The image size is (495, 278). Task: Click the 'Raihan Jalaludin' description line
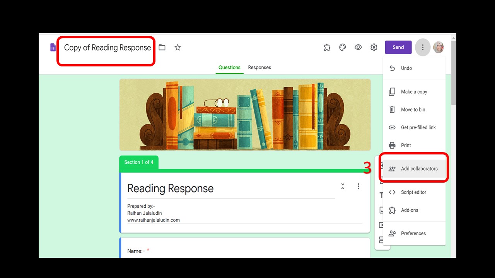coord(145,213)
